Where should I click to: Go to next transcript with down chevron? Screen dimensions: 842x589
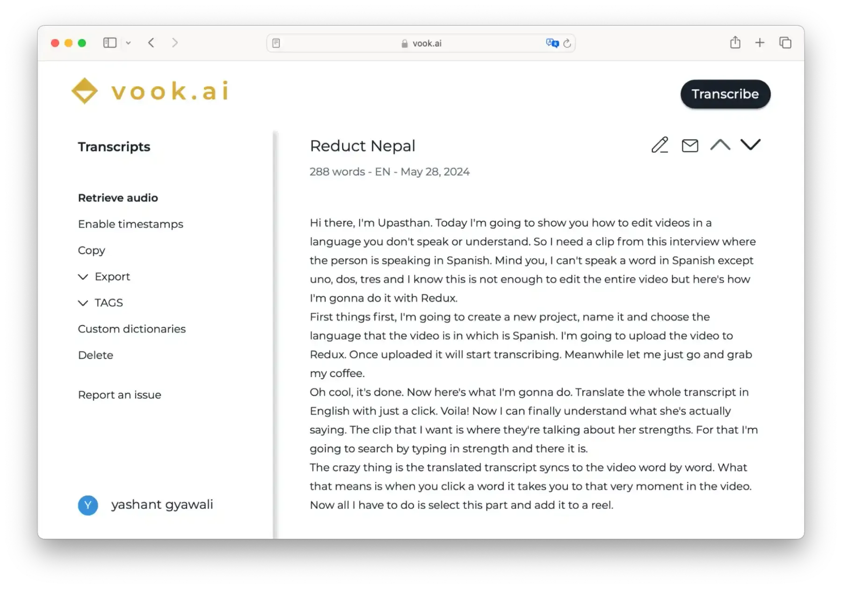click(x=750, y=145)
